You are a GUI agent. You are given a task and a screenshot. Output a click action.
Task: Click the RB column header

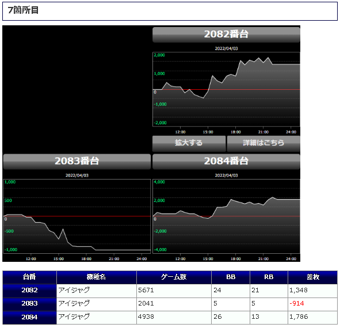269,277
